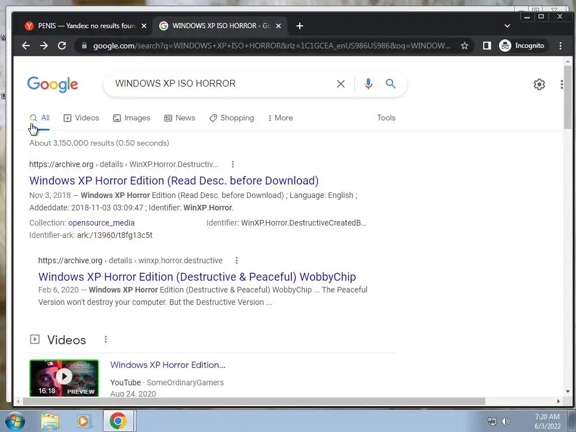This screenshot has height=432, width=576.
Task: Bookmark this page with the star icon
Action: [x=465, y=46]
